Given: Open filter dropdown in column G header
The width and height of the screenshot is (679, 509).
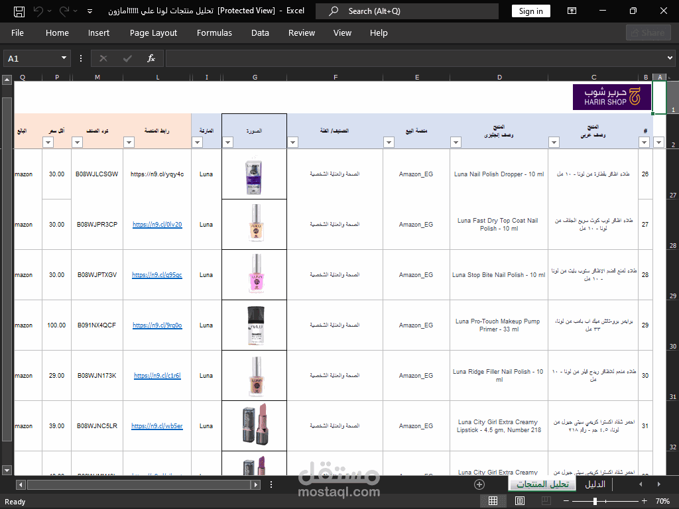Looking at the screenshot, I should pos(228,142).
